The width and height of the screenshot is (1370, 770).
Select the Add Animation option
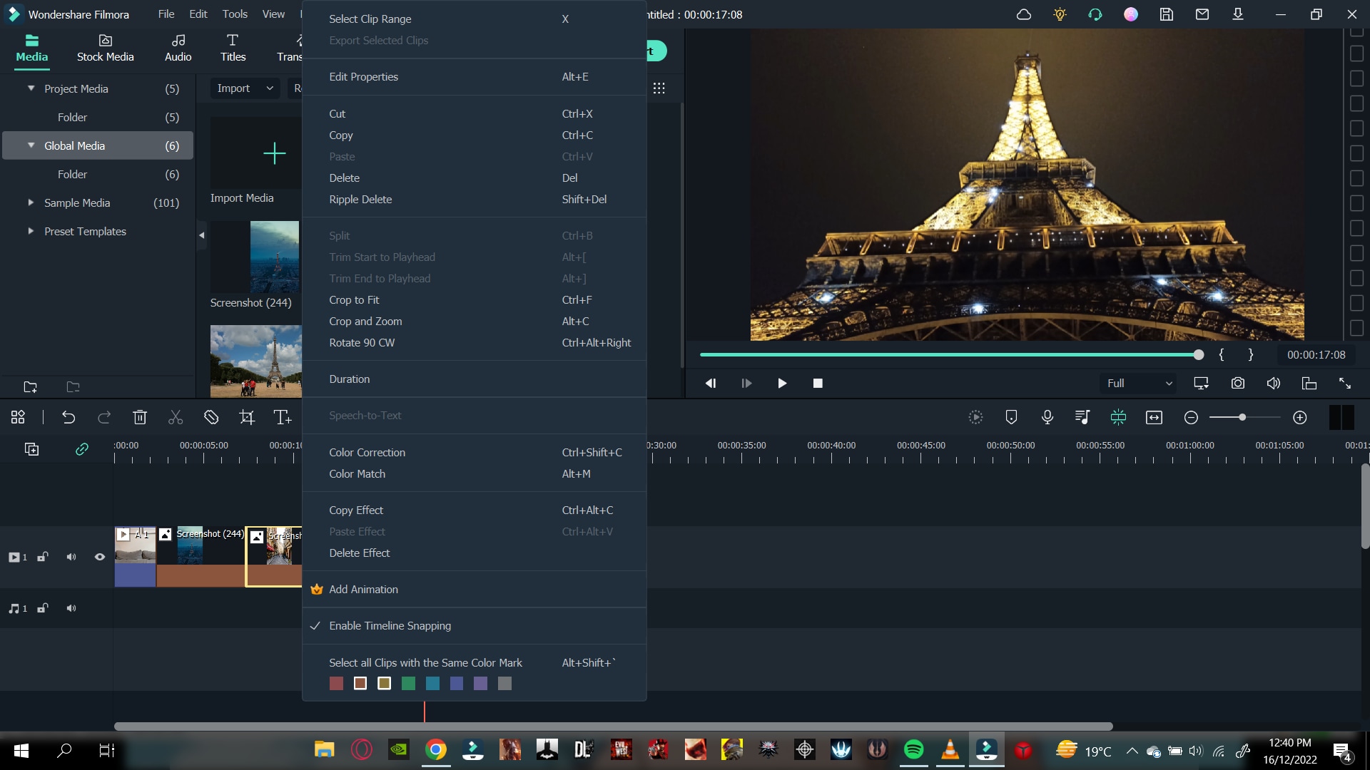[363, 588]
